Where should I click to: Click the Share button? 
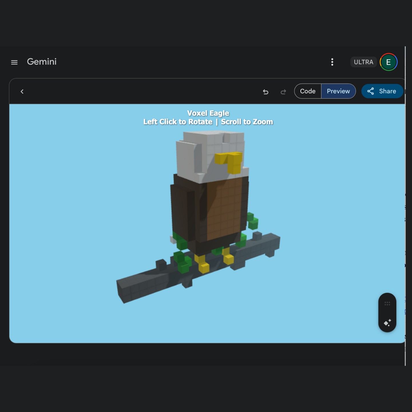pyautogui.click(x=382, y=91)
